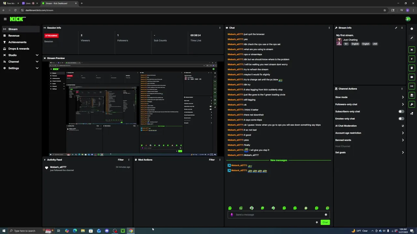Image resolution: width=417 pixels, height=234 pixels.
Task: Click the speech bubble icon in right sidebar
Action: click(x=412, y=77)
